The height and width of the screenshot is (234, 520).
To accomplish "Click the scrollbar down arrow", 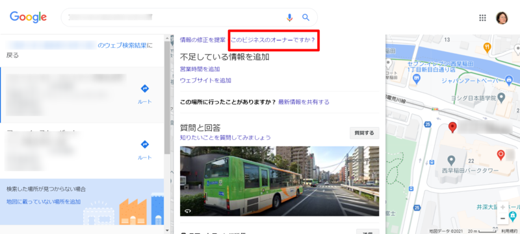I will 167,230.
